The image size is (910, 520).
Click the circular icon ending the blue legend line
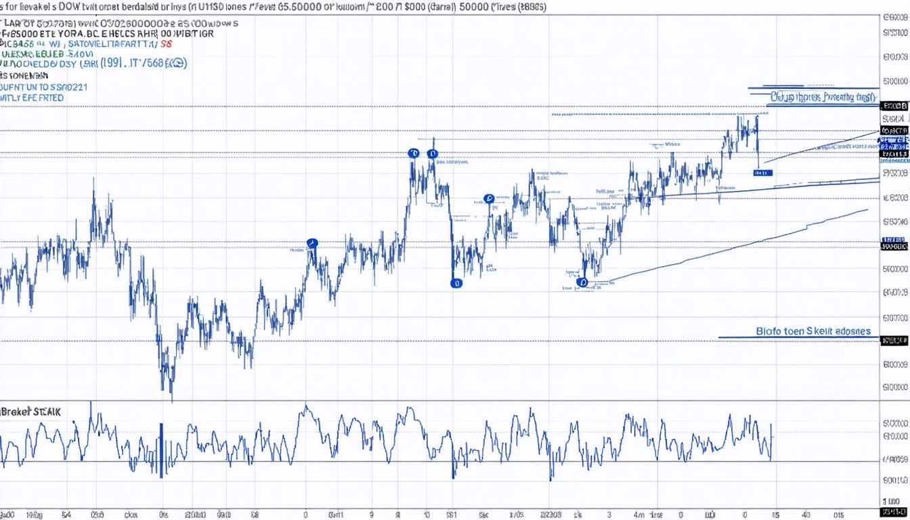(x=179, y=64)
